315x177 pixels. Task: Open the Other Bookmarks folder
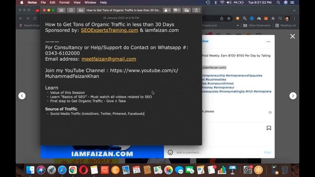point(257,26)
